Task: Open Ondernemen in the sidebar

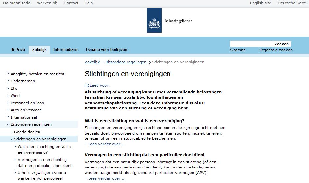Action: 23,81
